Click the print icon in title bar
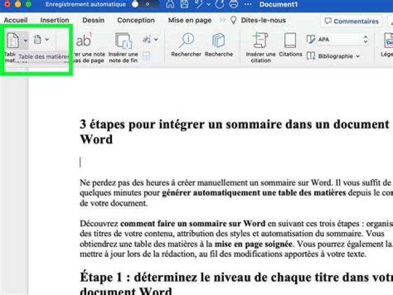 pyautogui.click(x=234, y=4)
